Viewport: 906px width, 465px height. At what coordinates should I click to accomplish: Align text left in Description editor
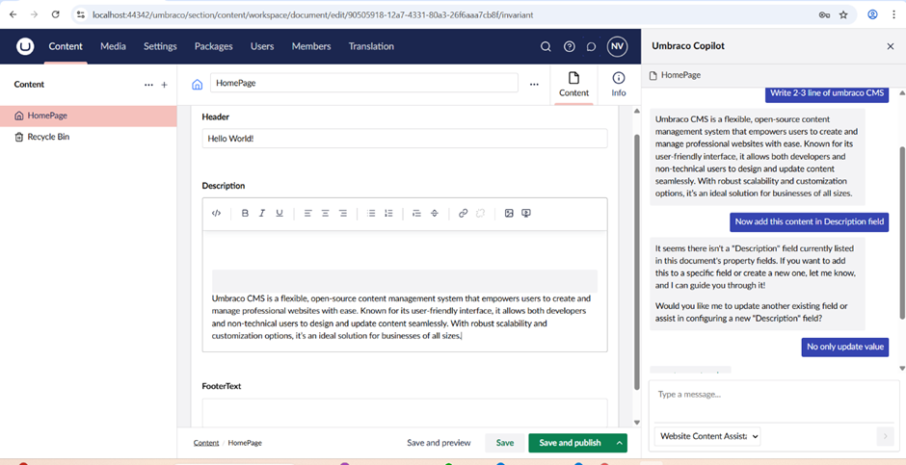(x=308, y=214)
